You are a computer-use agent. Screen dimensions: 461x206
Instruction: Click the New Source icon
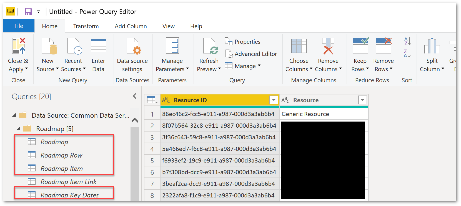[49, 46]
